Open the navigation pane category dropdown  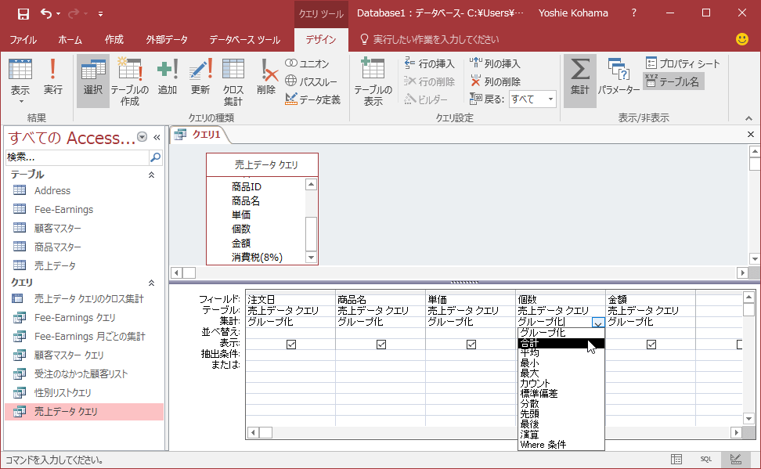[x=142, y=137]
